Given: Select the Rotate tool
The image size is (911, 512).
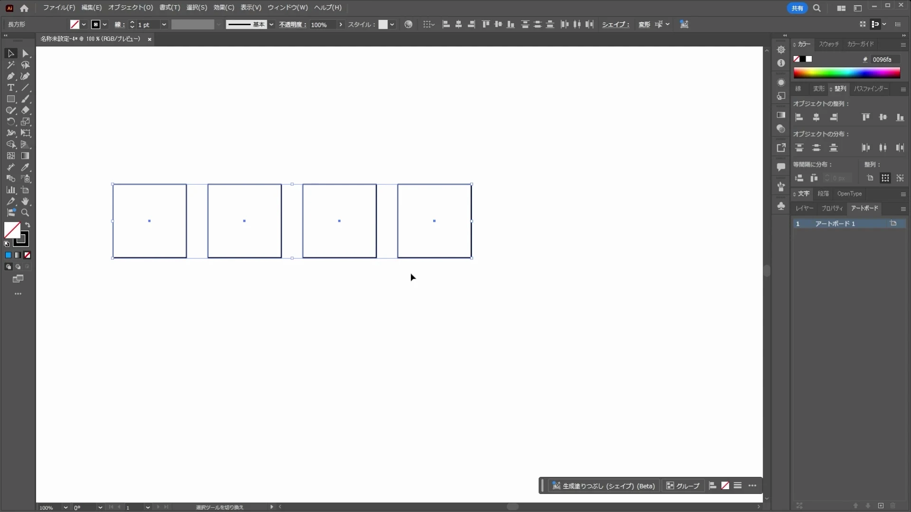Looking at the screenshot, I should [x=10, y=122].
